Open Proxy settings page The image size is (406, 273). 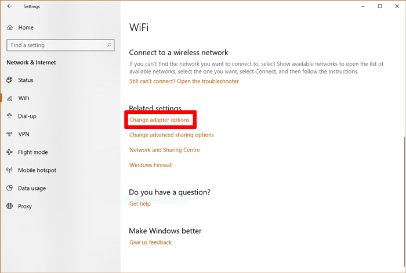click(x=25, y=206)
